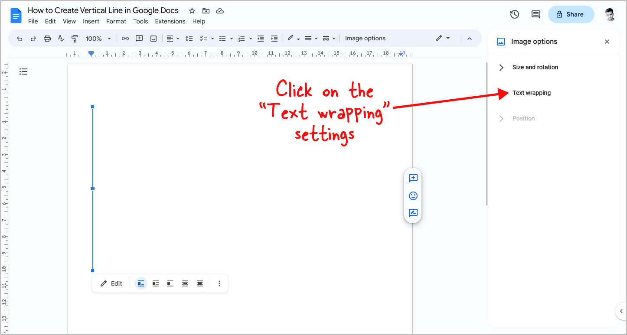This screenshot has width=627, height=335.
Task: Insert an image from the toolbar
Action: [153, 38]
